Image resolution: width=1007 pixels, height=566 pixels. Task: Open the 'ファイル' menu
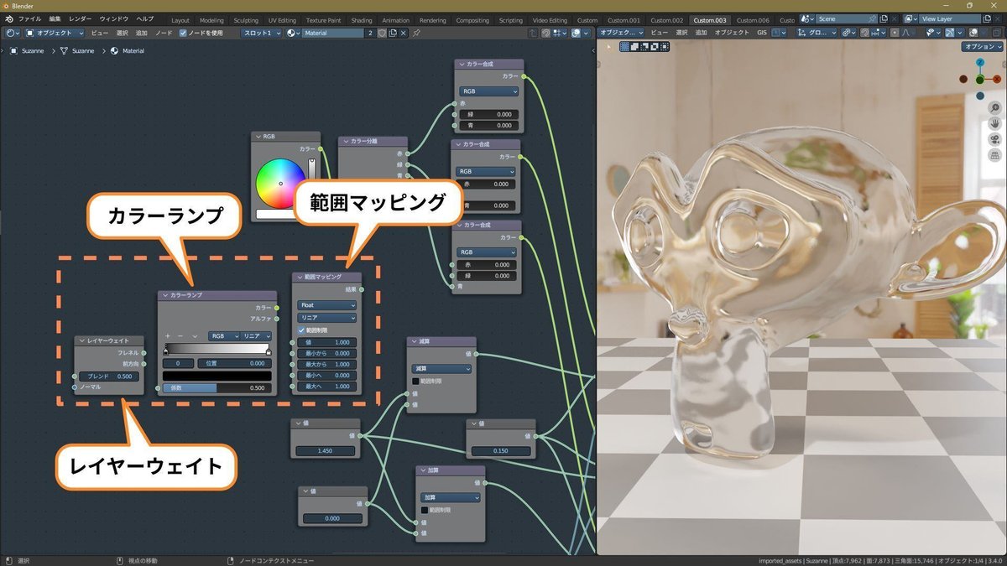click(29, 18)
